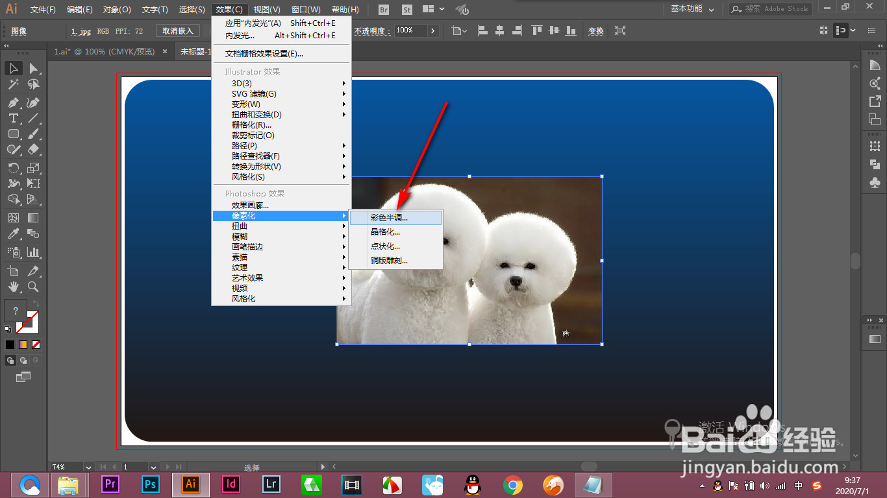Select the Magic Wand tool

coord(13,84)
